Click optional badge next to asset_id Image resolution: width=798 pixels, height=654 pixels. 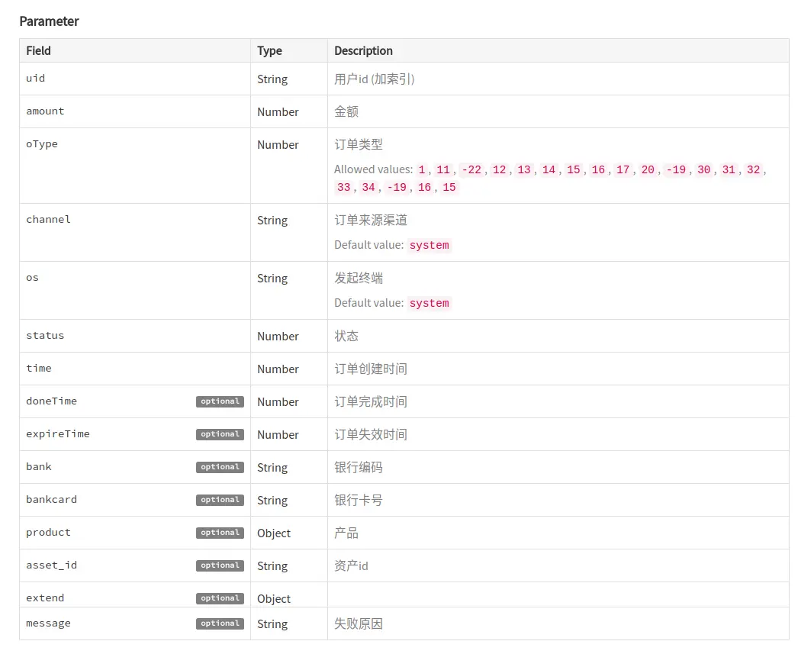220,565
